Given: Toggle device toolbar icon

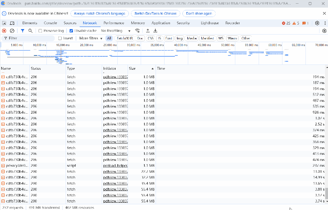Looking at the screenshot, I should 12,23.
